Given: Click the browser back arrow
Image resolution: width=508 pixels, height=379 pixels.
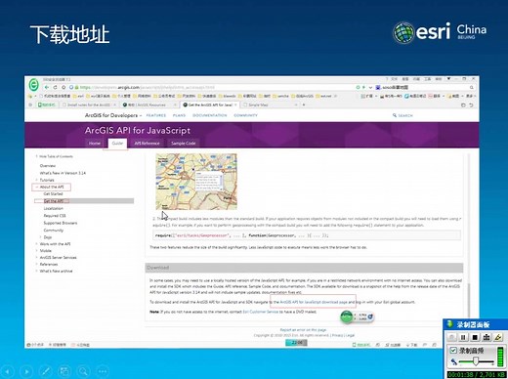Looking at the screenshot, I should [x=47, y=87].
